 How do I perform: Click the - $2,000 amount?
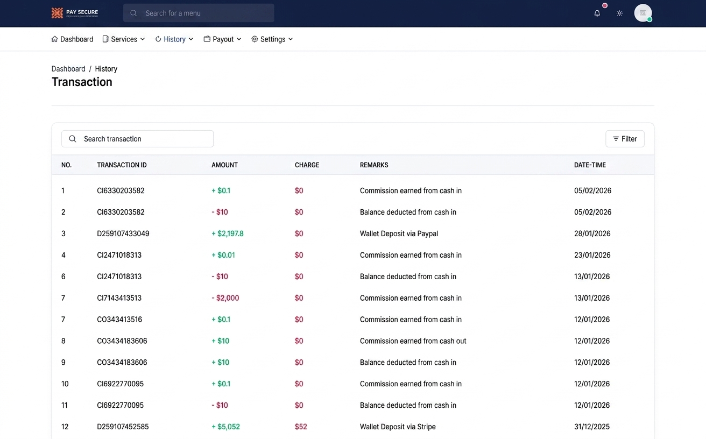225,298
